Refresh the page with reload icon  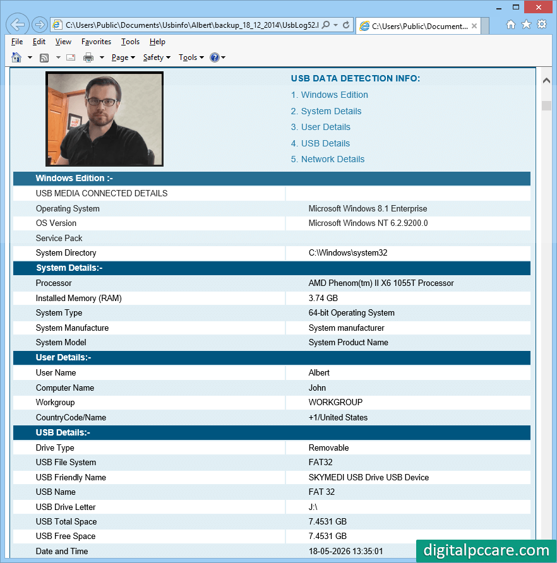346,25
